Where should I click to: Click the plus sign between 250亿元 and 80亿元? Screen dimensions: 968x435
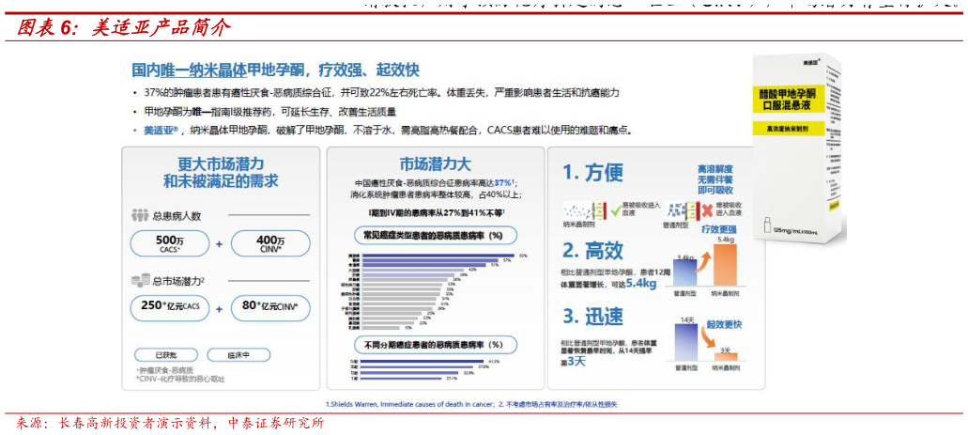(219, 308)
